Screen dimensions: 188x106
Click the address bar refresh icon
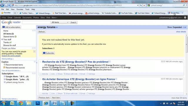click(141, 5)
